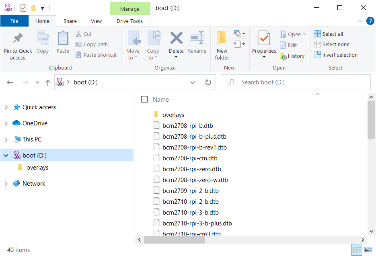
Task: Select the overlays folder in the file list
Action: 173,115
